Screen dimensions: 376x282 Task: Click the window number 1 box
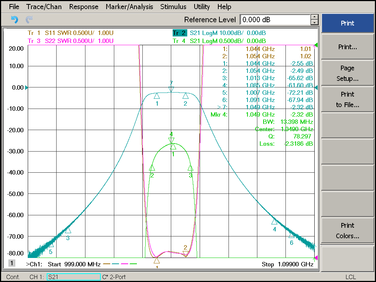pos(12,263)
